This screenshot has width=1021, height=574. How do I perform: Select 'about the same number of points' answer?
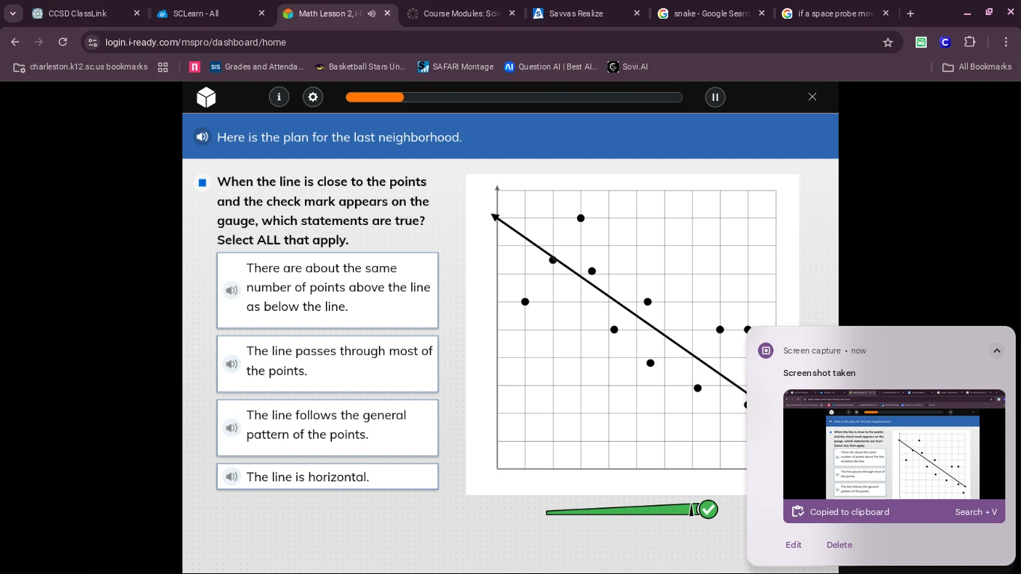click(338, 288)
